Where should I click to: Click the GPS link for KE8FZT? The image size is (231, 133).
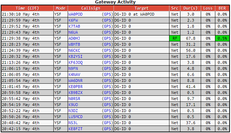pyautogui.click(x=107, y=129)
